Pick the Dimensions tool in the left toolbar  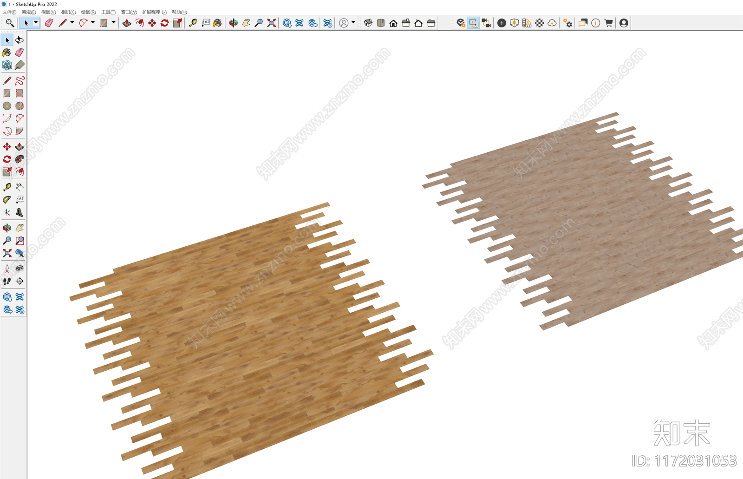tap(20, 187)
